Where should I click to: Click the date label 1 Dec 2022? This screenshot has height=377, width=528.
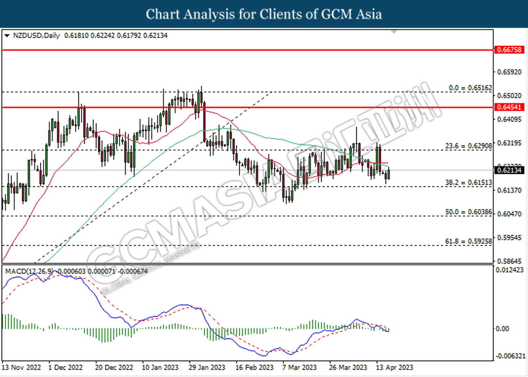tap(65, 367)
